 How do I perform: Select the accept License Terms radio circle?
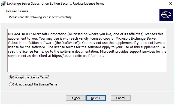tap(11, 77)
